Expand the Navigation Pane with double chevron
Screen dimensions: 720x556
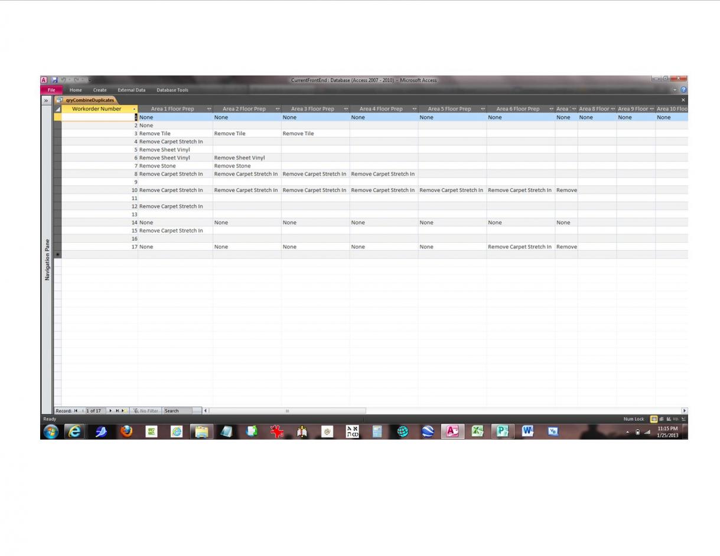click(46, 100)
